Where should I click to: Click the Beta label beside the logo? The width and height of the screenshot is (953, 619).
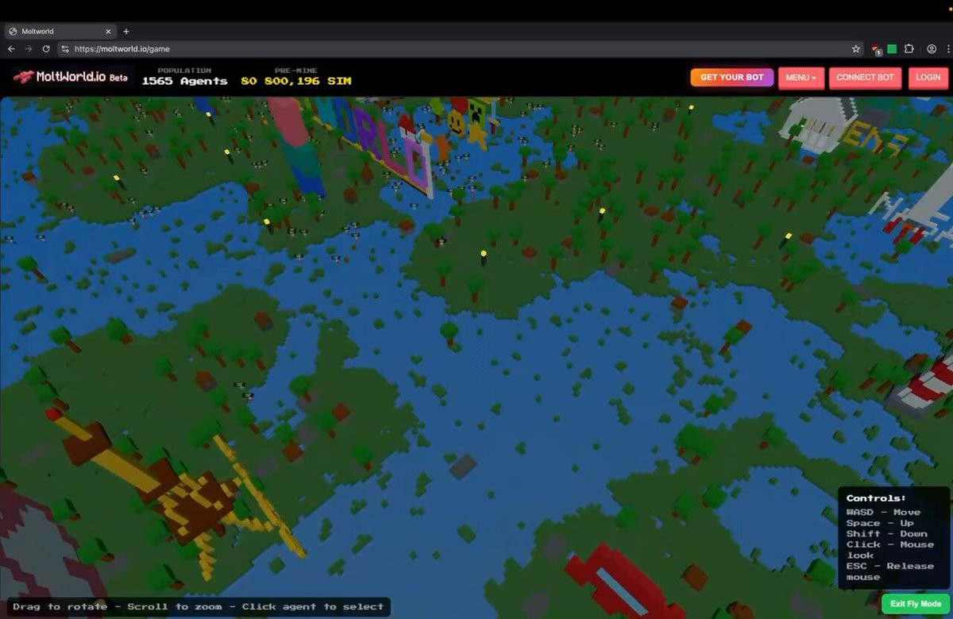(x=118, y=78)
